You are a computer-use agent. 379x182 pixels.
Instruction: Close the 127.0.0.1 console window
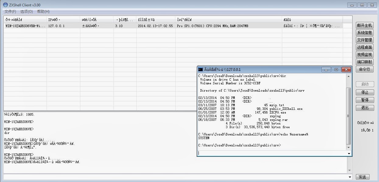click(x=346, y=69)
